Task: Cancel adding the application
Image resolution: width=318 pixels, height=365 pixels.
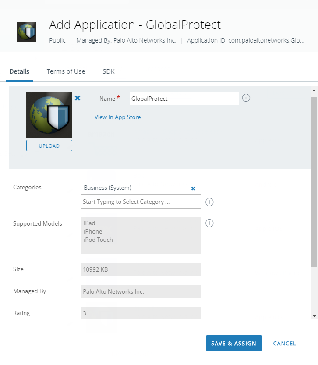Action: [x=285, y=344]
